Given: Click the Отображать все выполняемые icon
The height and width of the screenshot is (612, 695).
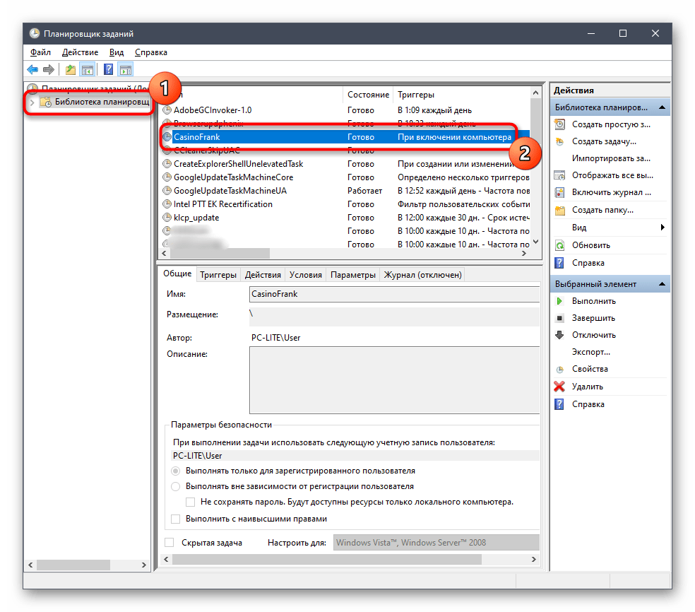Looking at the screenshot, I should click(560, 175).
